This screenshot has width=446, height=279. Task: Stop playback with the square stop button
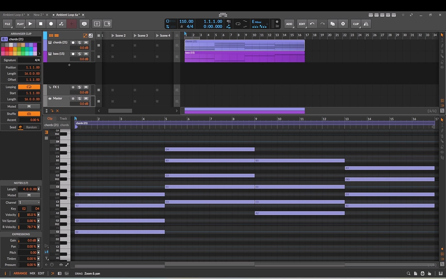point(41,24)
